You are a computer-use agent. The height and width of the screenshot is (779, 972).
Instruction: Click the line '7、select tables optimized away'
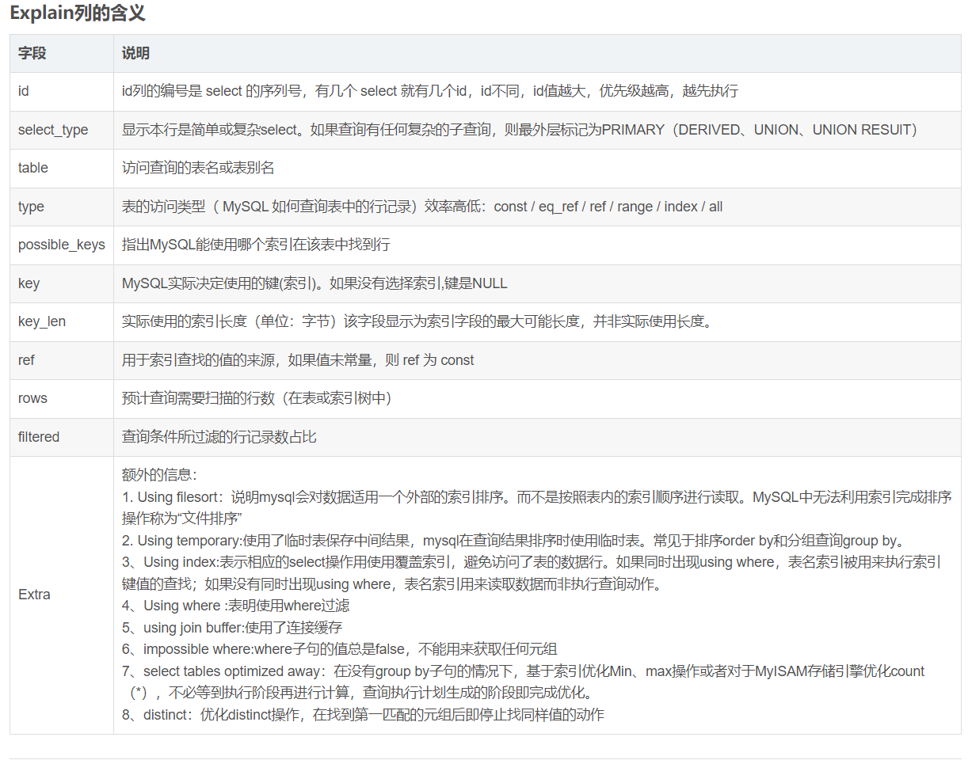click(523, 671)
